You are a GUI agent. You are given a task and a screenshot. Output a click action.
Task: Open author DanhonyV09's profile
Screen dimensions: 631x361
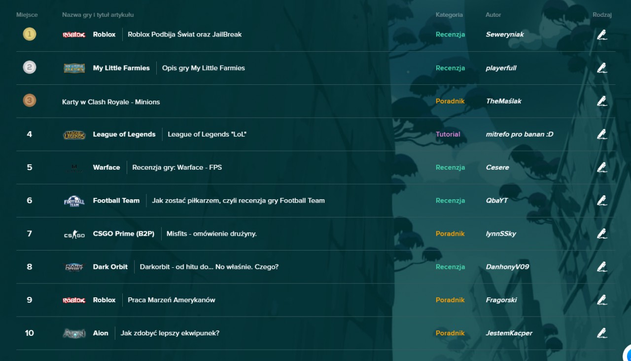point(507,267)
